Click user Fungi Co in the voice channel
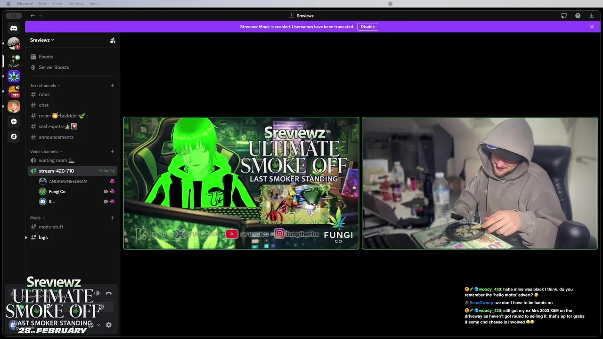 click(x=57, y=192)
